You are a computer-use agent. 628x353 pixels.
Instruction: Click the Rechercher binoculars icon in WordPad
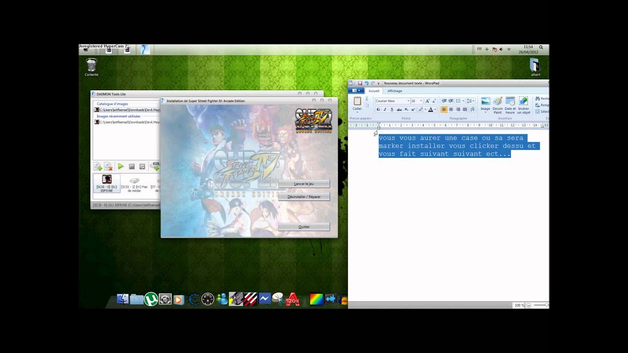(x=537, y=99)
